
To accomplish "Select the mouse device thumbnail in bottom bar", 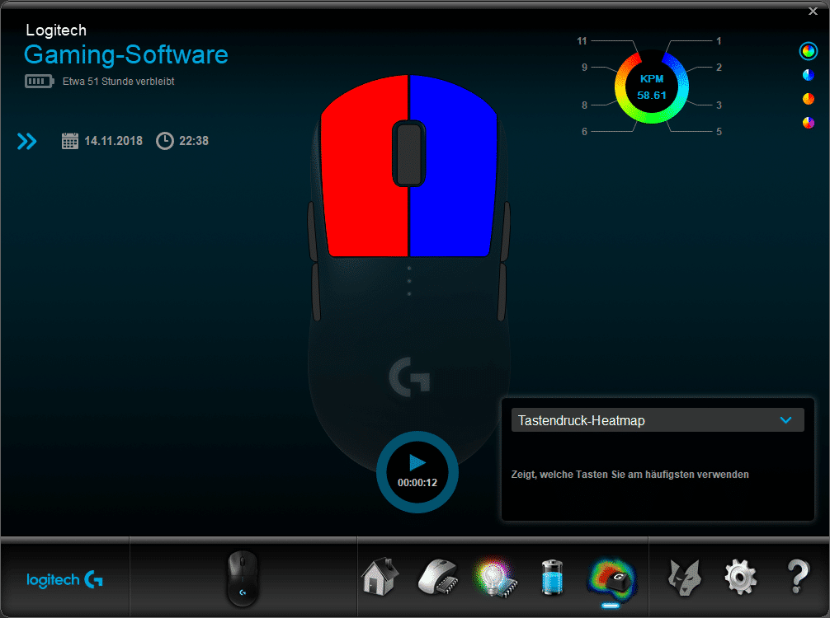I will (243, 578).
